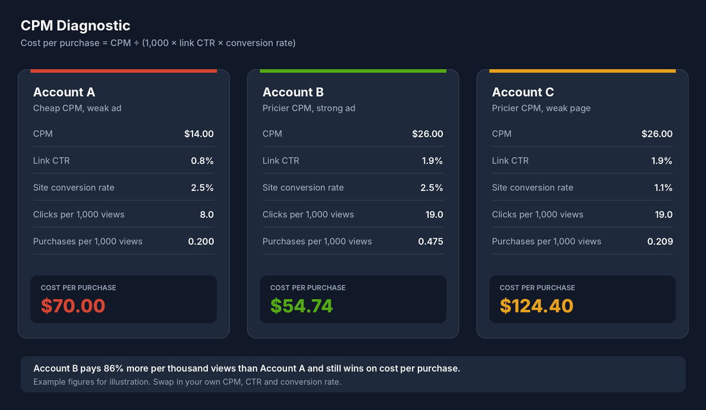
Task: Click Account C's 1.9% link CTR value
Action: tap(662, 161)
